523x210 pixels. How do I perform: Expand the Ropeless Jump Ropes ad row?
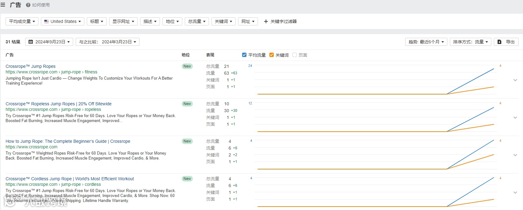(x=515, y=117)
